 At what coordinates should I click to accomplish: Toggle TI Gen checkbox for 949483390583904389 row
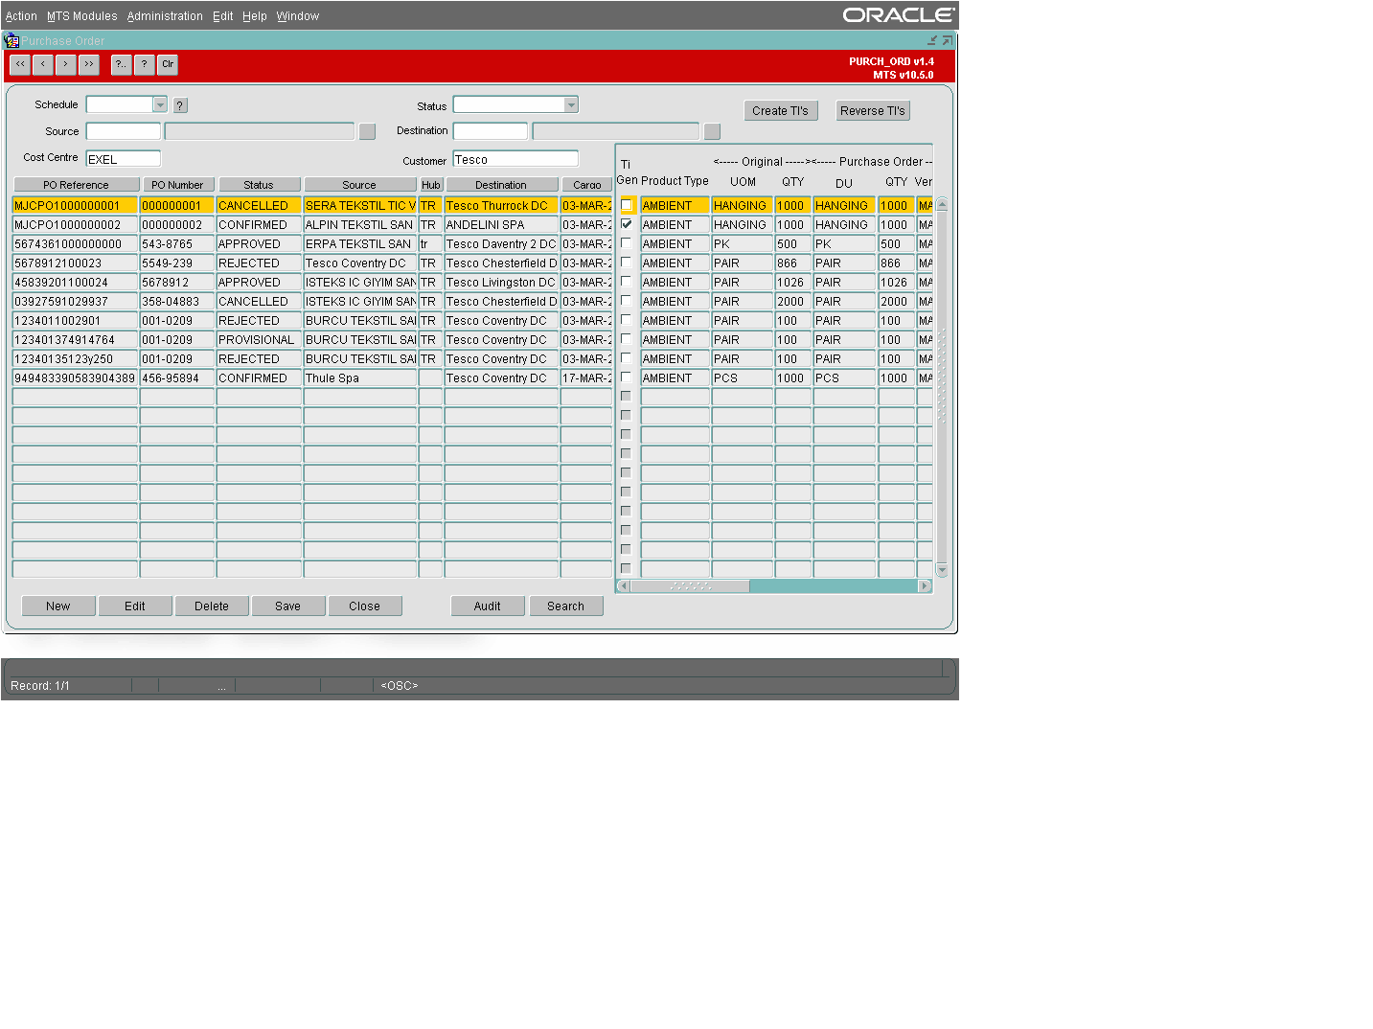[627, 377]
